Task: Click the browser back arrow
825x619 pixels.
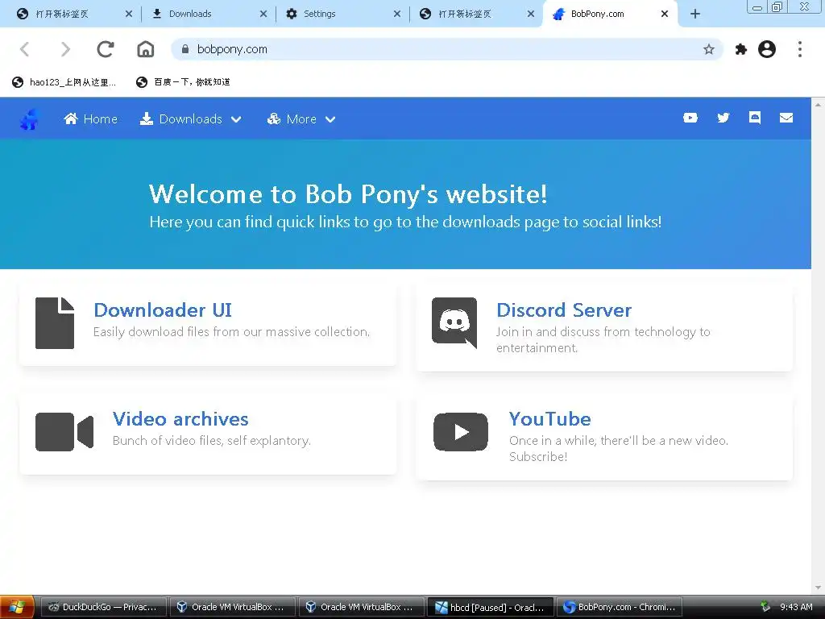Action: pyautogui.click(x=24, y=49)
